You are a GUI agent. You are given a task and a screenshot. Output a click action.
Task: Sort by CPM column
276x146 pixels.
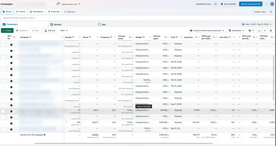pyautogui.click(x=213, y=37)
